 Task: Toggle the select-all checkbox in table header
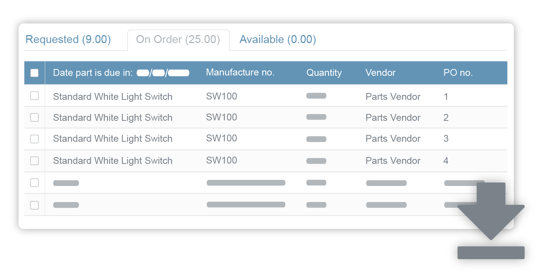[34, 73]
